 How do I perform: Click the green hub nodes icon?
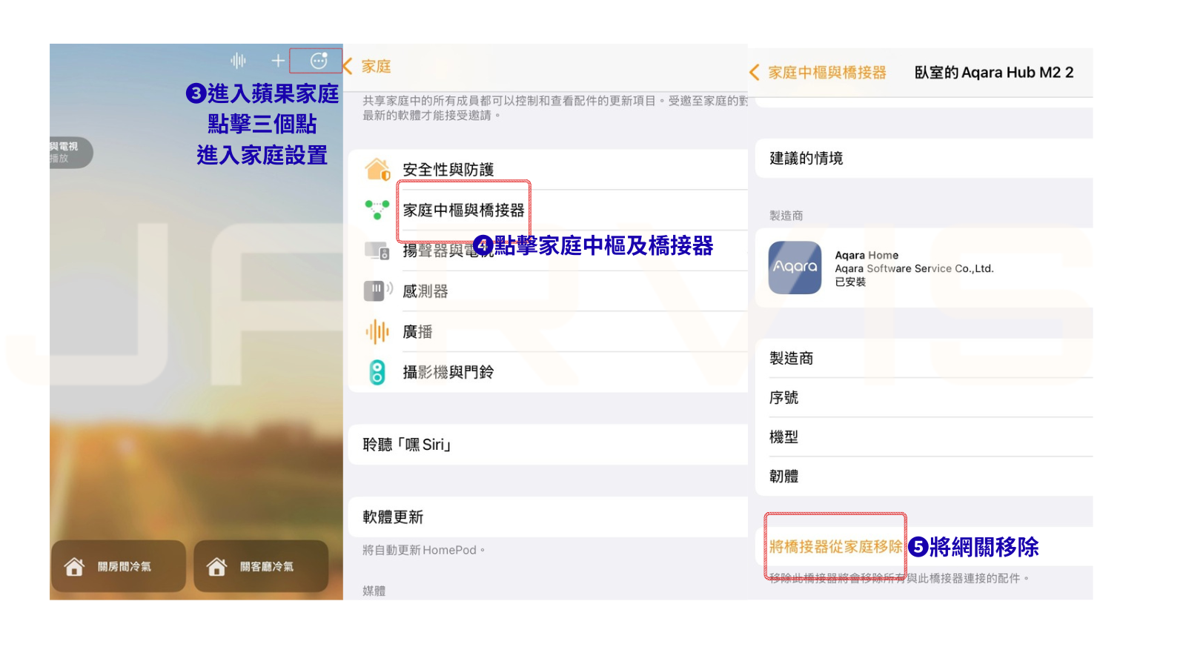pos(377,210)
